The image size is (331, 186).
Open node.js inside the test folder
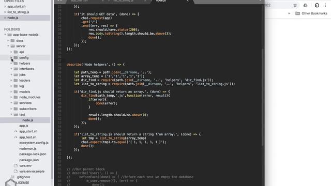click(x=27, y=120)
